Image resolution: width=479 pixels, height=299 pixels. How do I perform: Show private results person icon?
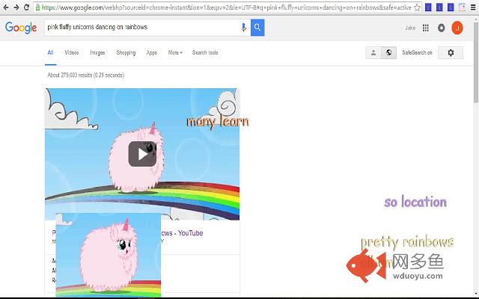click(x=373, y=52)
